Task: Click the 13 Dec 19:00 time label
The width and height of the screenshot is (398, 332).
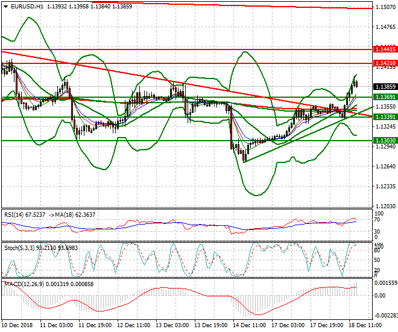Action: pos(211,325)
